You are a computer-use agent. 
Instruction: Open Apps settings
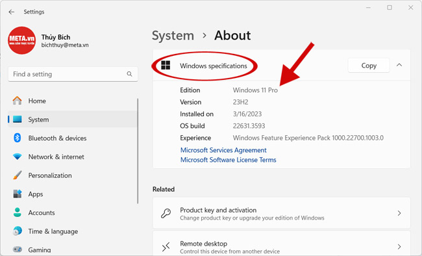pyautogui.click(x=73, y=194)
